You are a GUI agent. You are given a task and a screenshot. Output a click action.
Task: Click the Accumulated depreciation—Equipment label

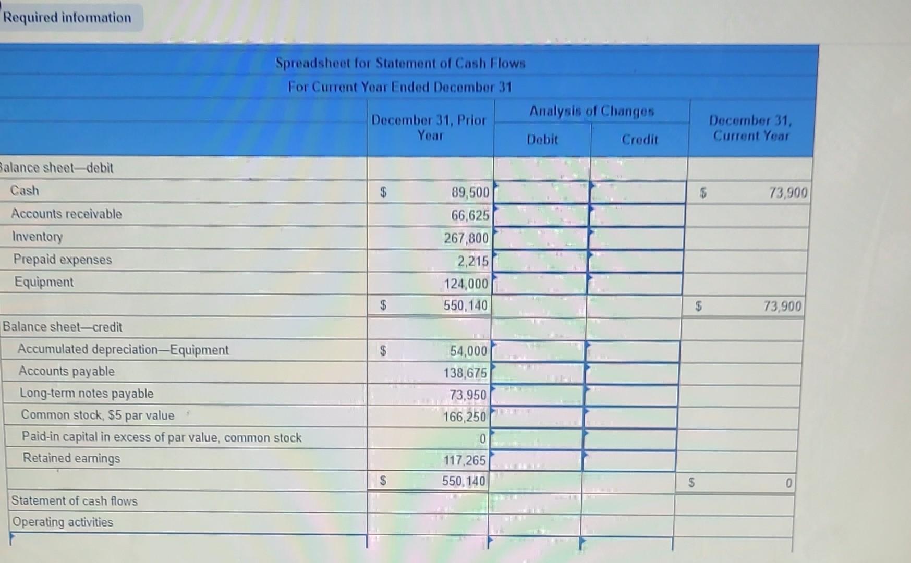pyautogui.click(x=123, y=349)
